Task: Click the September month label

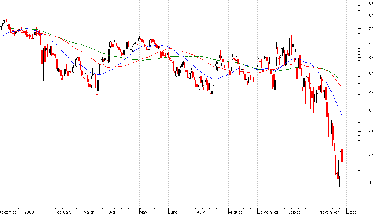Action: (268, 212)
